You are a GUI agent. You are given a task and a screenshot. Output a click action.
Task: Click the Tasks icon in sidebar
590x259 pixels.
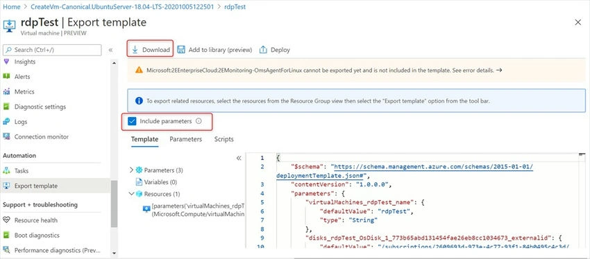[x=6, y=171]
